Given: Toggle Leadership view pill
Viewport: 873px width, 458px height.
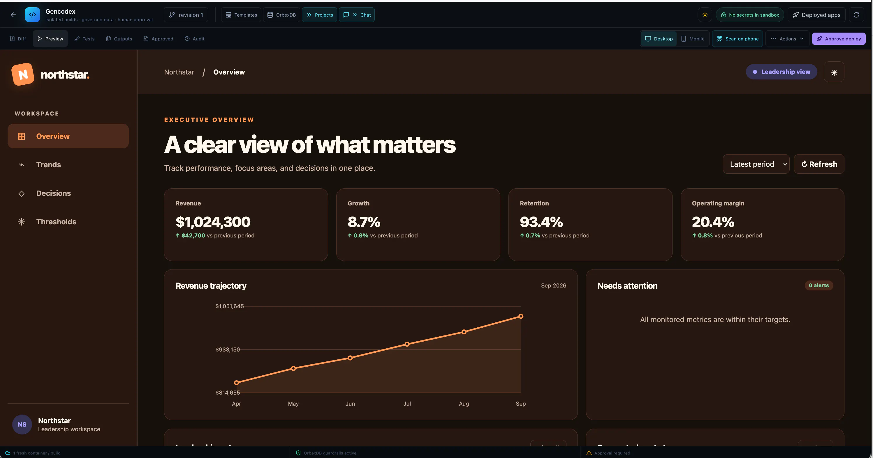Looking at the screenshot, I should point(782,72).
